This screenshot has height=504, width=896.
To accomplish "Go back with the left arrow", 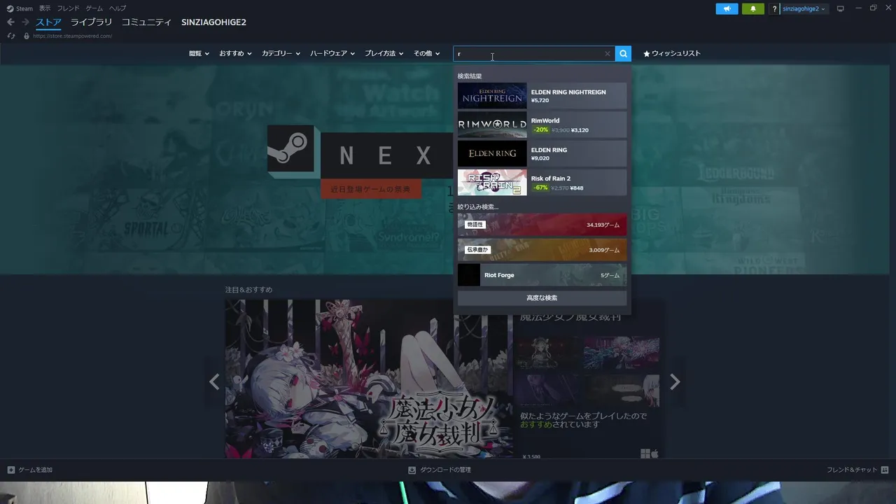I will tap(10, 22).
